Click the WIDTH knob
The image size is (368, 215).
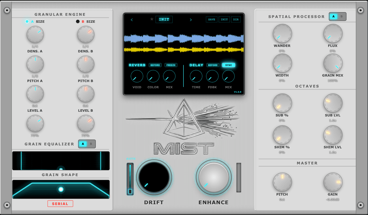pyautogui.click(x=282, y=63)
